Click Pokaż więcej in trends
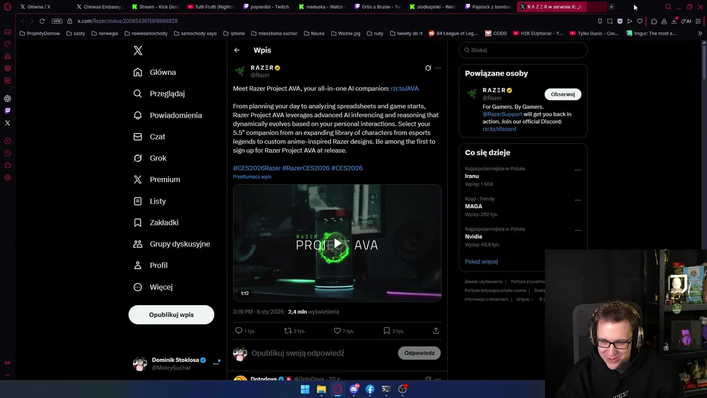The height and width of the screenshot is (398, 707). pos(481,261)
